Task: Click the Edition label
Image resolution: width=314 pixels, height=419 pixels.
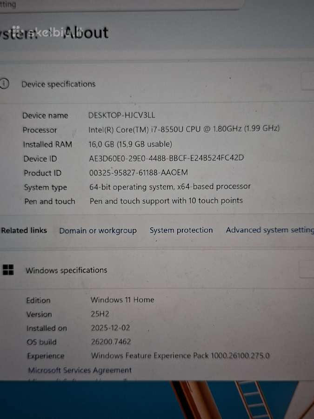Action: point(38,300)
